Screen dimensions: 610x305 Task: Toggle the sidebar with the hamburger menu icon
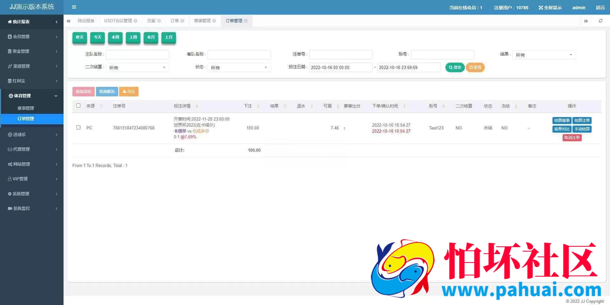[74, 7]
